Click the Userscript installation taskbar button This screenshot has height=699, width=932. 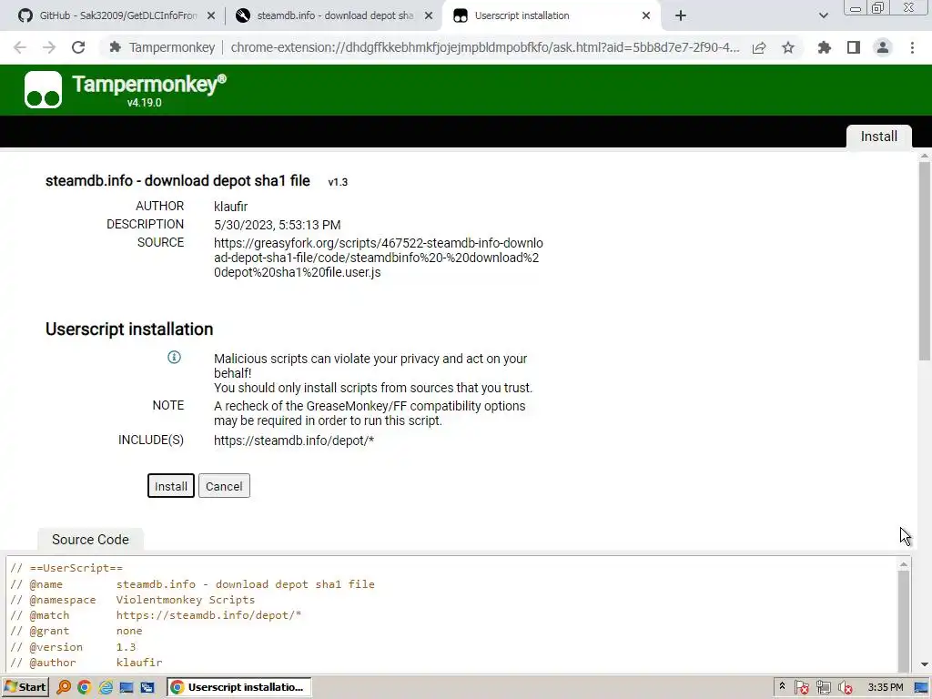pyautogui.click(x=238, y=688)
